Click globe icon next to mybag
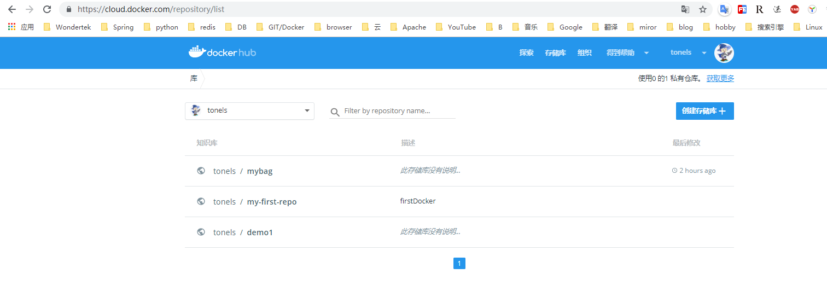This screenshot has height=297, width=827. click(201, 171)
